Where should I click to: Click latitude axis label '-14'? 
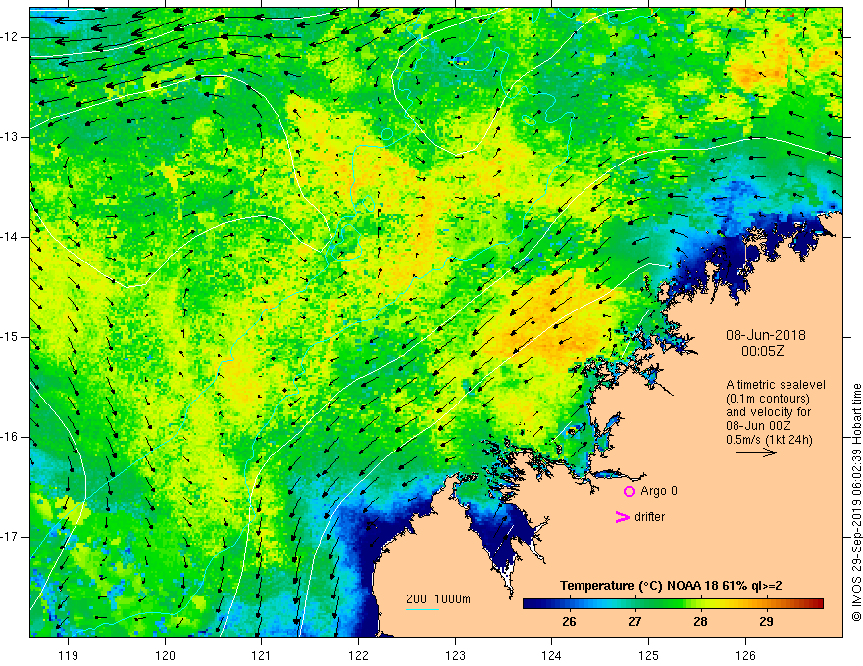11,237
